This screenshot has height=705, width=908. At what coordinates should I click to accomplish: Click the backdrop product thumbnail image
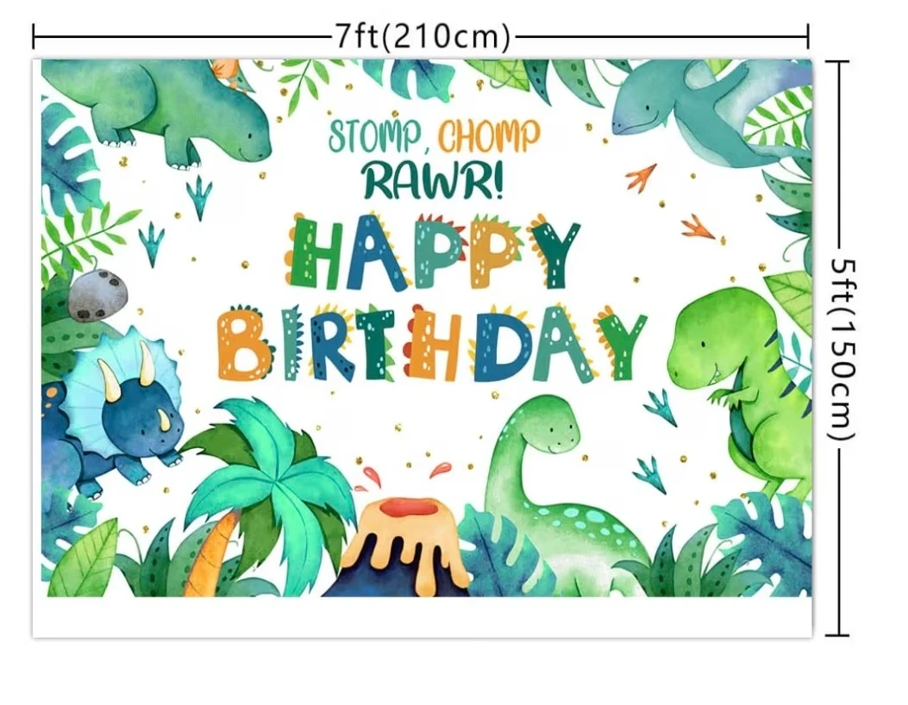point(423,347)
